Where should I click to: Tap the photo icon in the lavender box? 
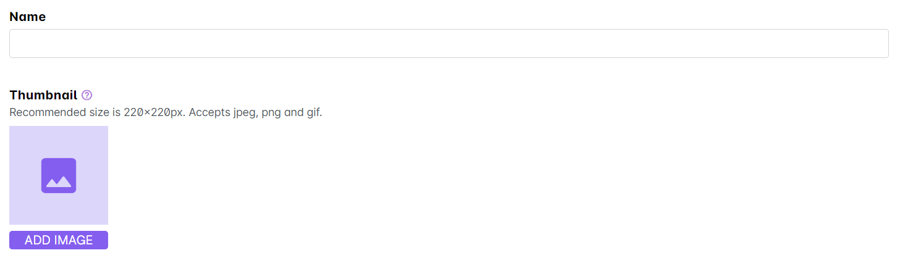[59, 175]
